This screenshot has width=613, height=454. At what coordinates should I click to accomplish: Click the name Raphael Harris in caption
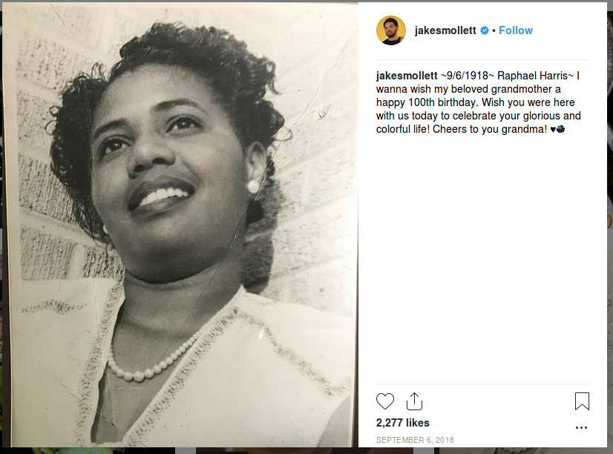532,76
